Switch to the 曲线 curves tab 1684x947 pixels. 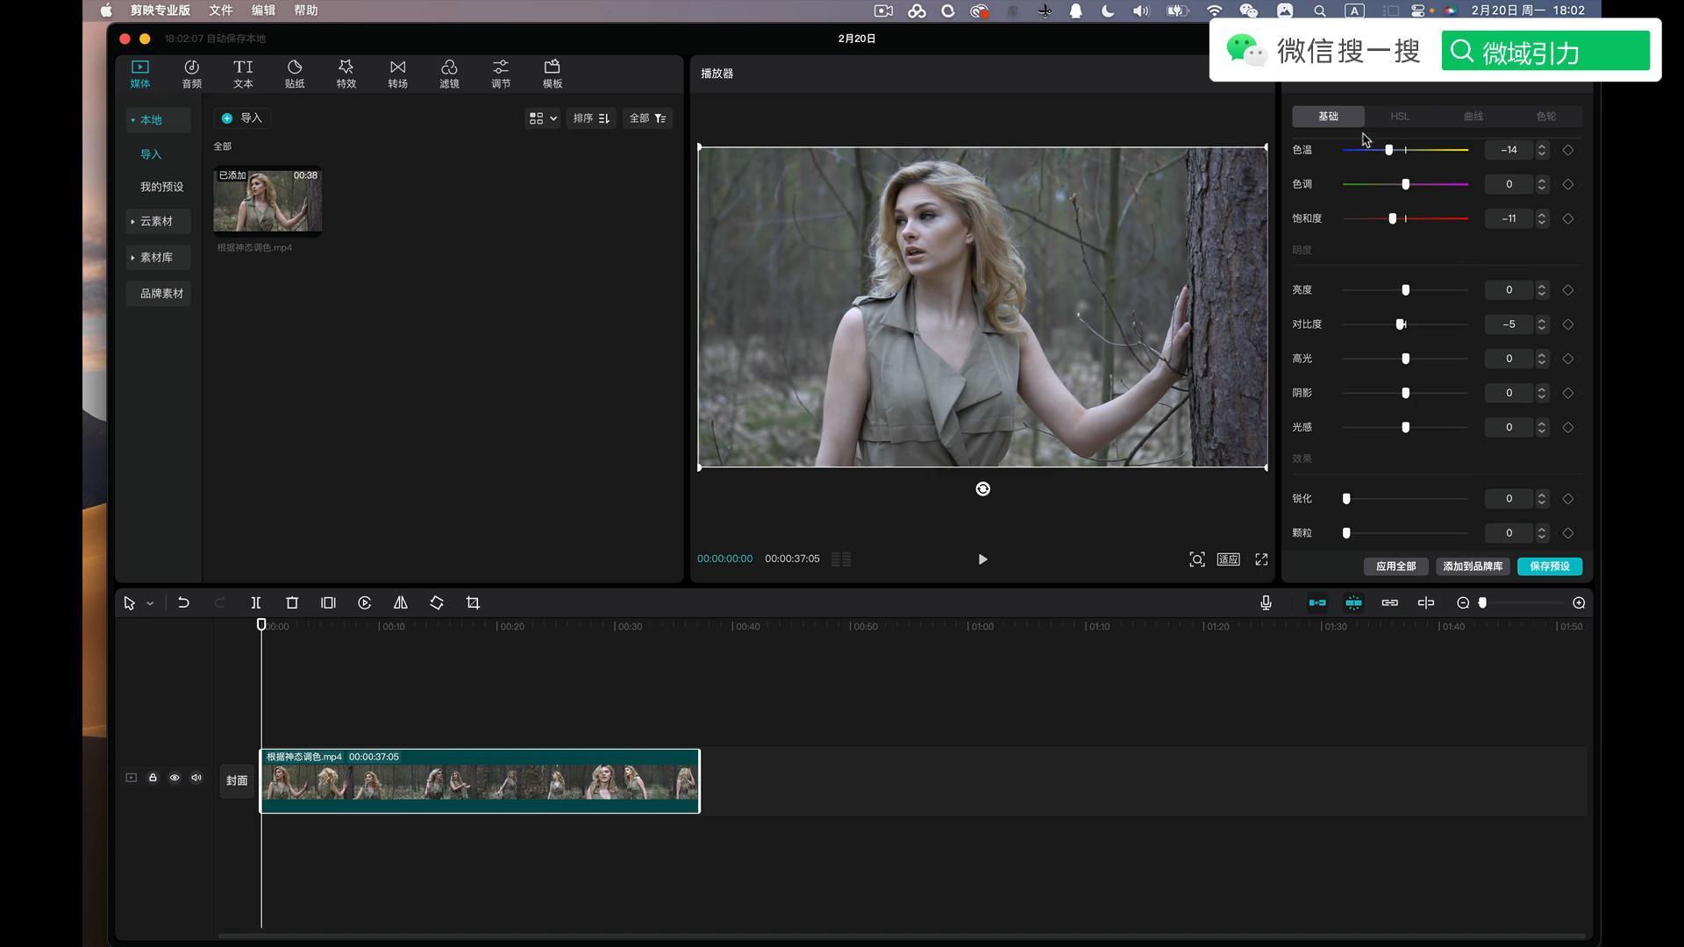point(1473,117)
